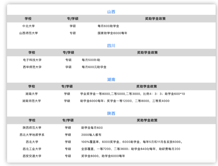
Task: Click the 西华师范大学 row name
Action: pyautogui.click(x=32, y=67)
